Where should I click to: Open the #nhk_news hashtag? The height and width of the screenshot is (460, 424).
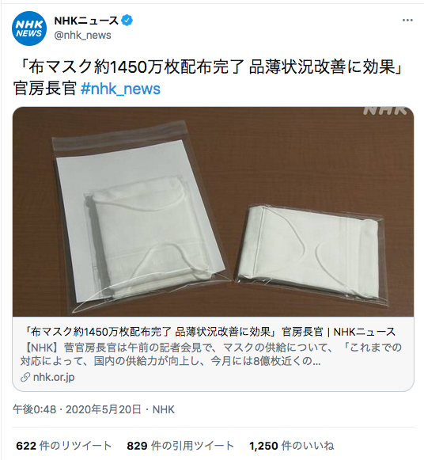120,89
